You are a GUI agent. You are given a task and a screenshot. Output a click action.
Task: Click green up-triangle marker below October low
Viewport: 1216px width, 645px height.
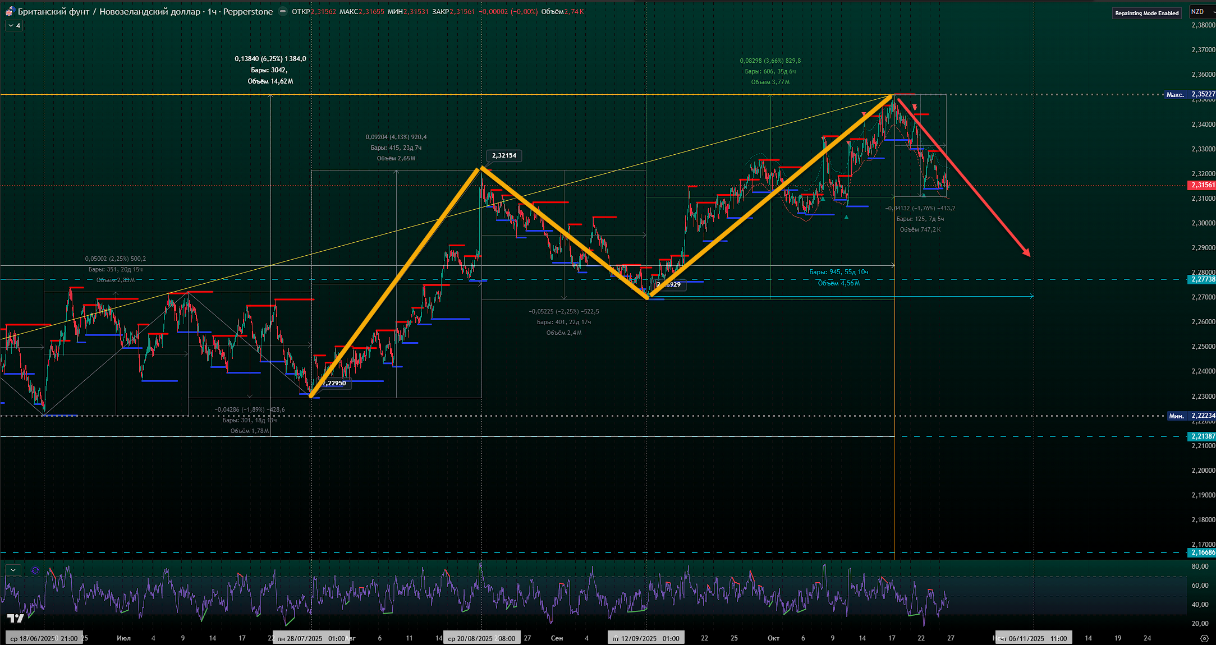click(x=846, y=217)
